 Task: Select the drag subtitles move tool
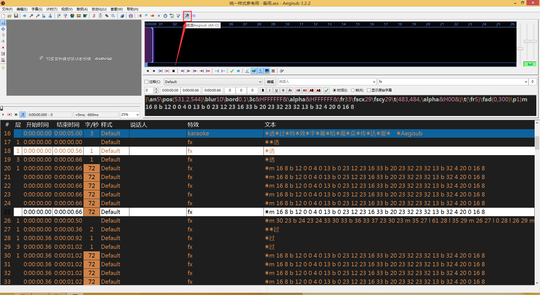click(3, 29)
